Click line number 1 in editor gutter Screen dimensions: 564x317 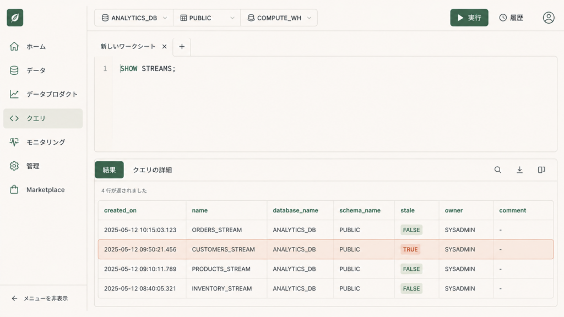[x=105, y=69]
